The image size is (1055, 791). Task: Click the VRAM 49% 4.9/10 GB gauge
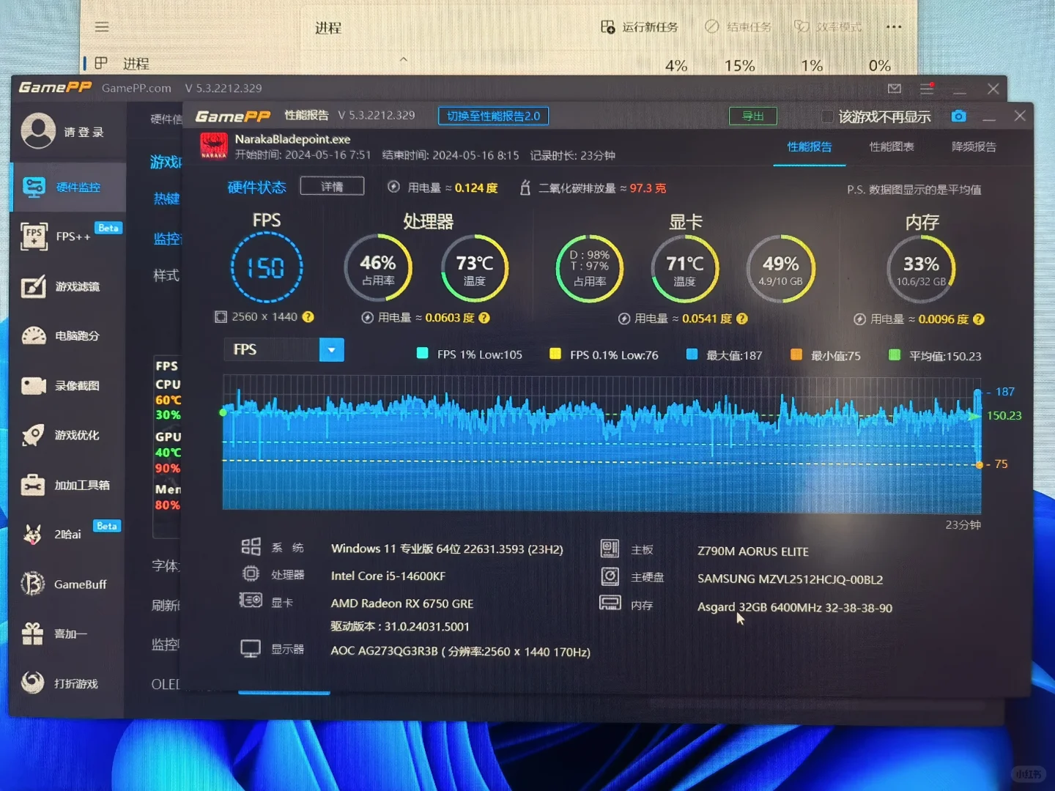pos(781,269)
